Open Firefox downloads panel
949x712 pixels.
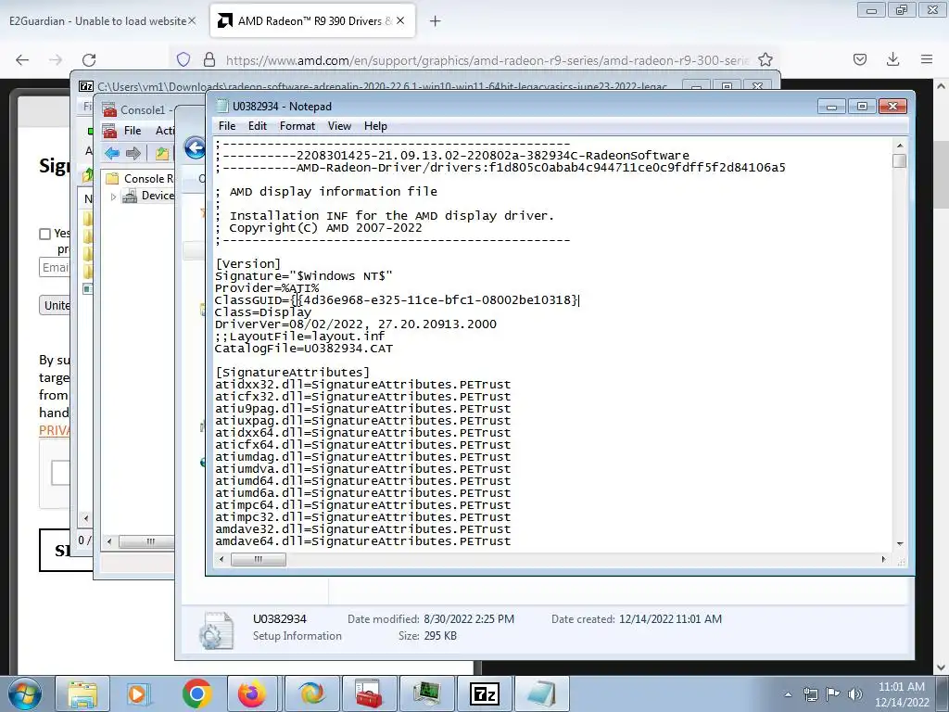[x=892, y=59]
